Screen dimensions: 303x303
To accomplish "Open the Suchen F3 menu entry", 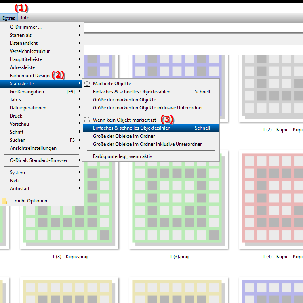I will [x=42, y=140].
